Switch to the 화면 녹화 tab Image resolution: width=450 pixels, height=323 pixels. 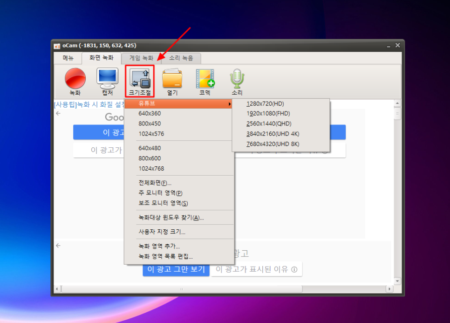[x=101, y=58]
